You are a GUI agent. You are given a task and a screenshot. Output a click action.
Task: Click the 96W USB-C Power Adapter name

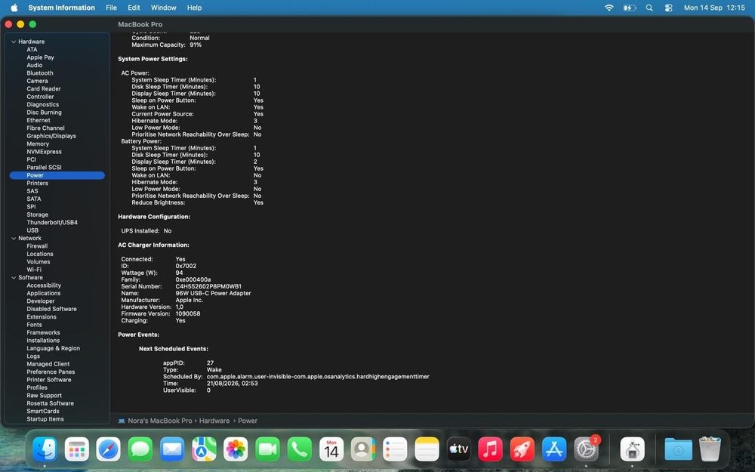214,293
